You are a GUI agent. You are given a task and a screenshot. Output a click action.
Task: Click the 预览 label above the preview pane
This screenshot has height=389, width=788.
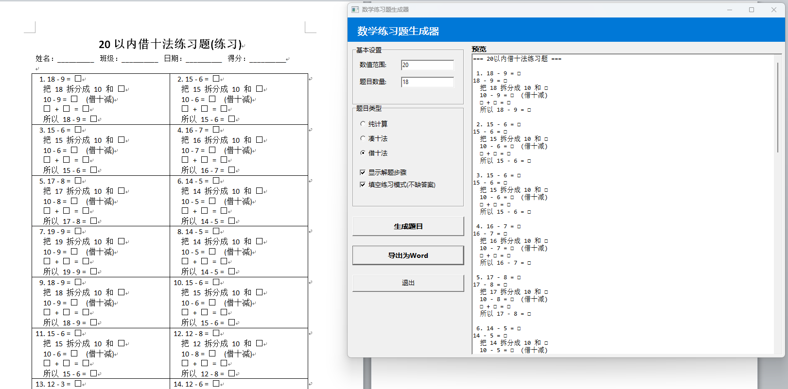point(479,49)
